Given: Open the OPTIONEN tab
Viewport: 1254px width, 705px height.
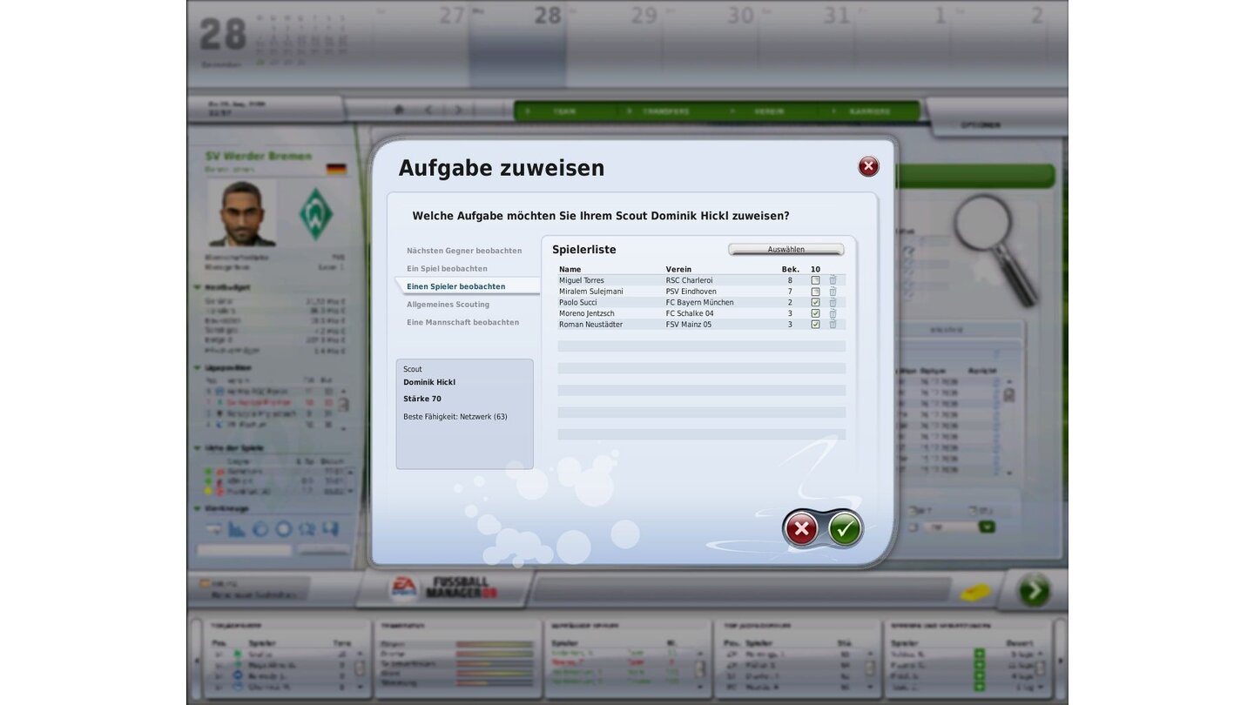Looking at the screenshot, I should coord(980,124).
